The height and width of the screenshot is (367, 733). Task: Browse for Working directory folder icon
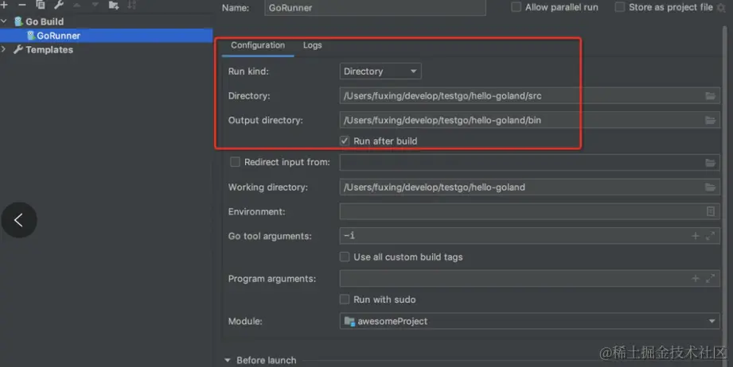click(x=710, y=187)
